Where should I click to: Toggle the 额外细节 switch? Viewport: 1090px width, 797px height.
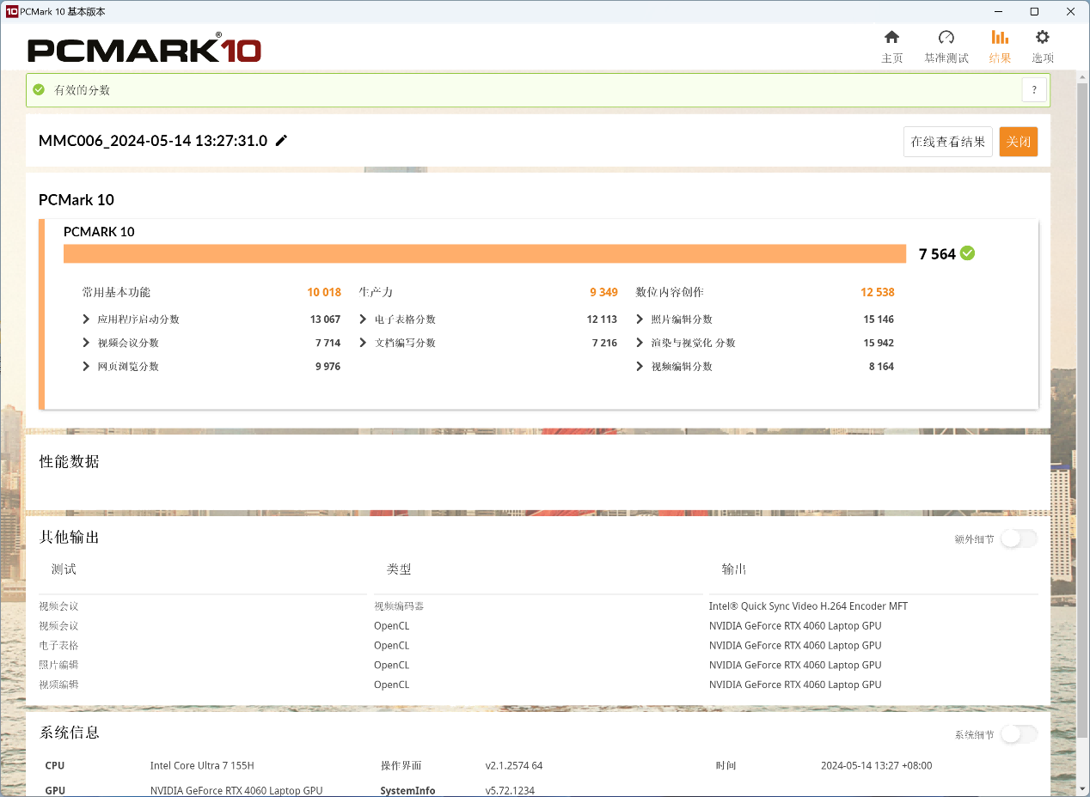(1019, 538)
